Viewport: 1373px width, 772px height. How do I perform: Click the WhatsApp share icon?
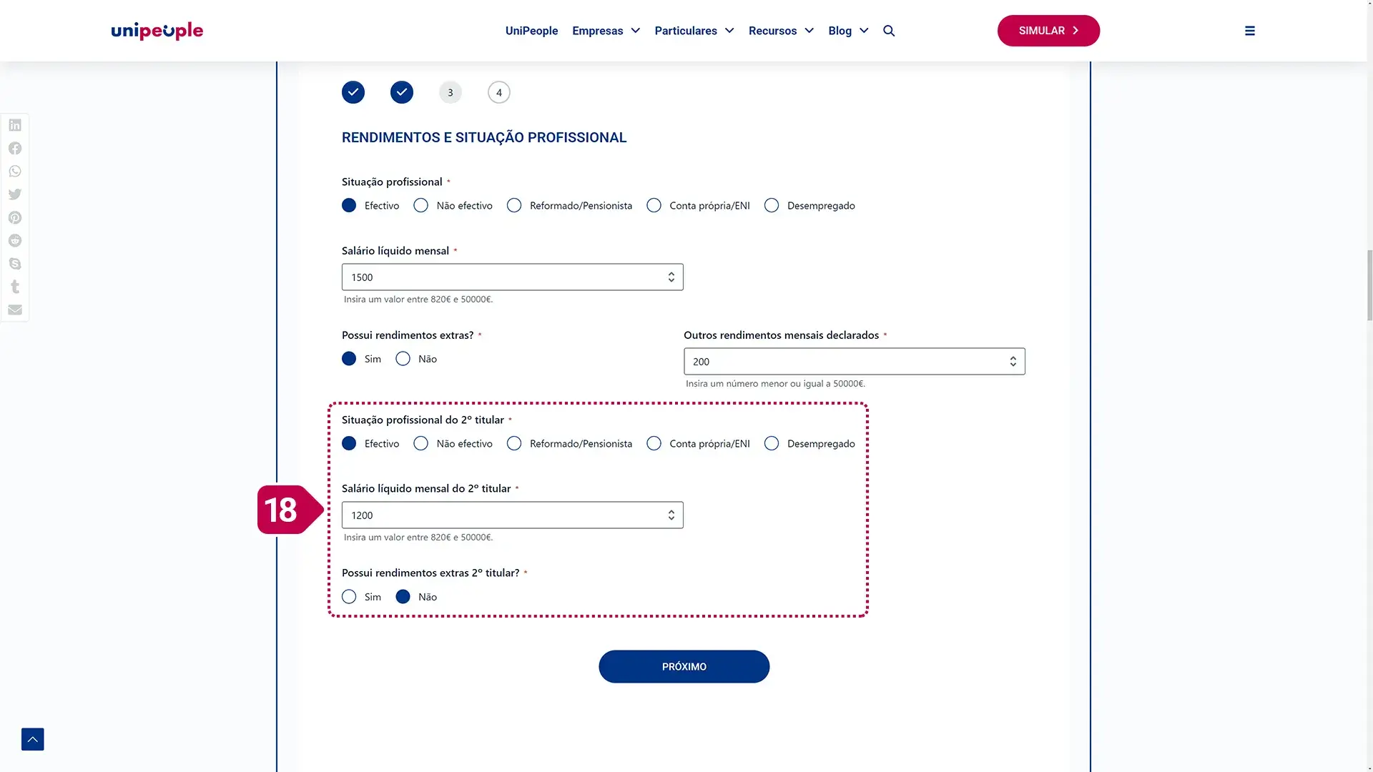(15, 172)
